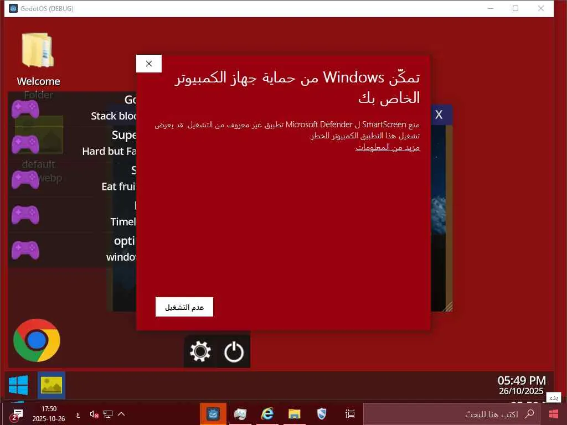Launch Internet Explorer from the taskbar
Screen dimensions: 567x425
pos(267,414)
